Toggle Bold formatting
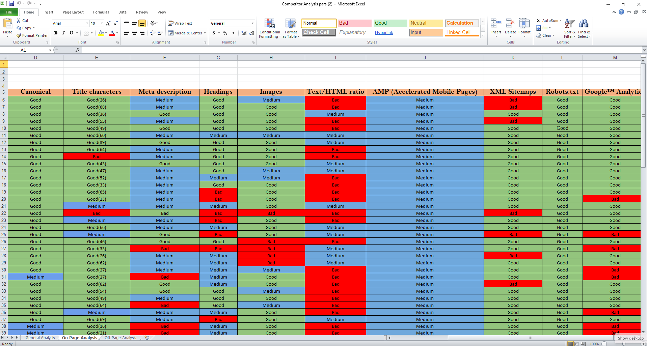Screen dimensions: 647x346 [x=56, y=33]
